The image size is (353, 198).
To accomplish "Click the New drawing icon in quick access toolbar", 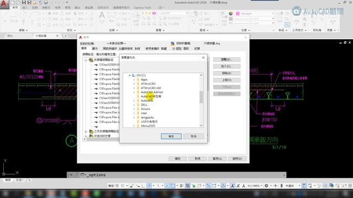I will 13,2.
